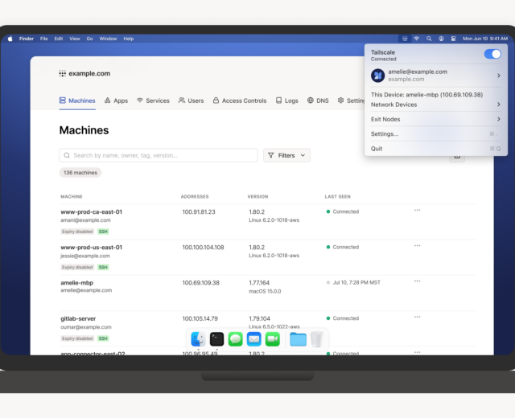Screen dimensions: 515x418
Task: Click Expiry disabled badge on gitlab-server
Action: pyautogui.click(x=77, y=338)
